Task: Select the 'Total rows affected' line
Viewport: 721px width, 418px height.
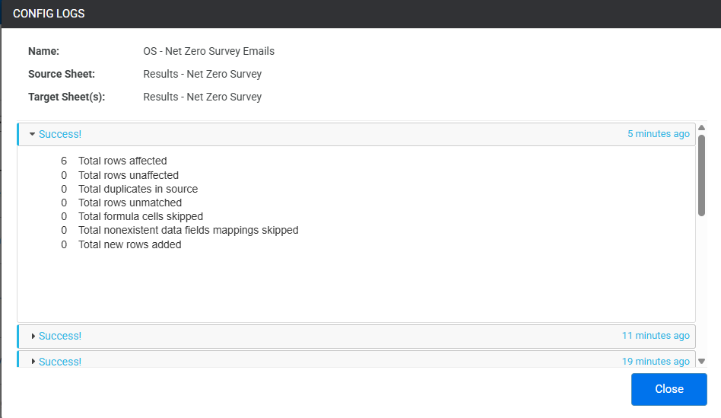Action: click(114, 161)
